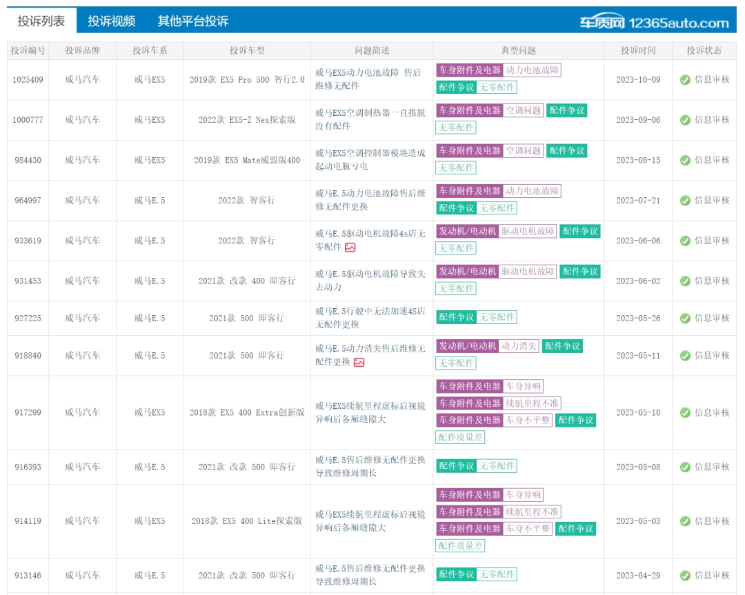This screenshot has height=595, width=745.
Task: Select the status check icon in row 931453
Action: tap(685, 281)
